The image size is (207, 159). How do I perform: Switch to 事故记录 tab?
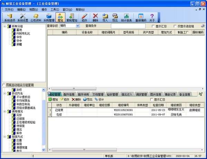170,94
